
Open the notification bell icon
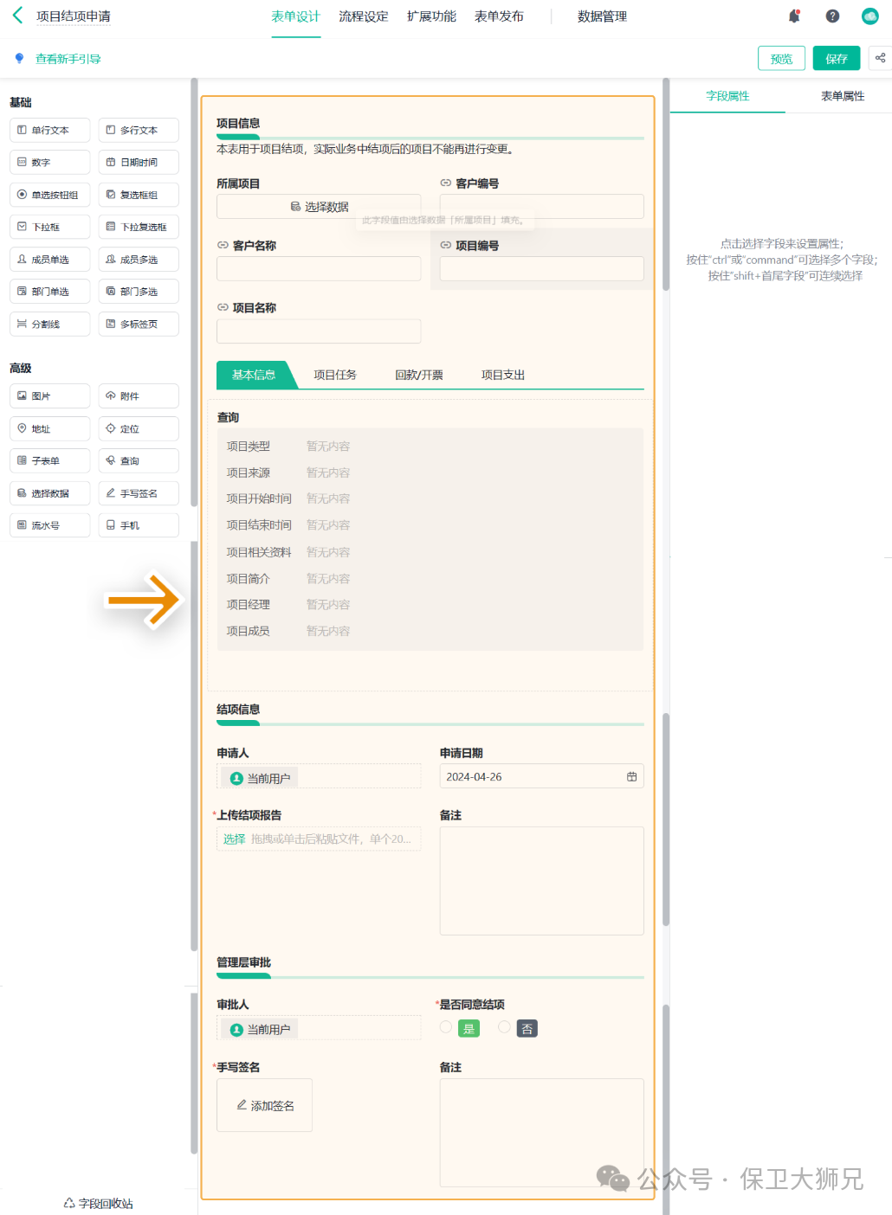[794, 16]
